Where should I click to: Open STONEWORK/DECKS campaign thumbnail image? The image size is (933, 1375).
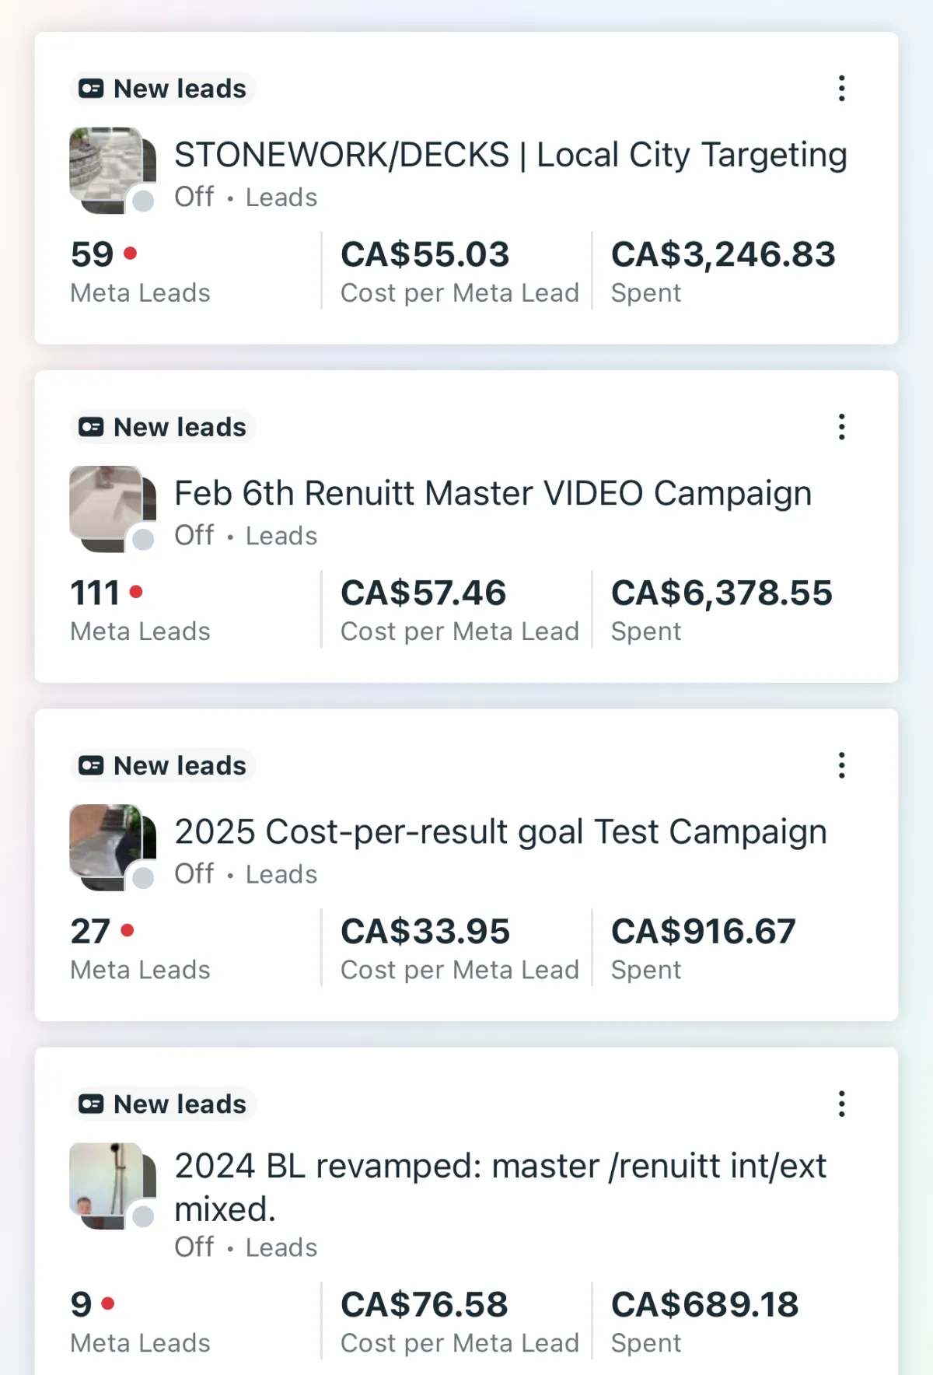click(113, 170)
